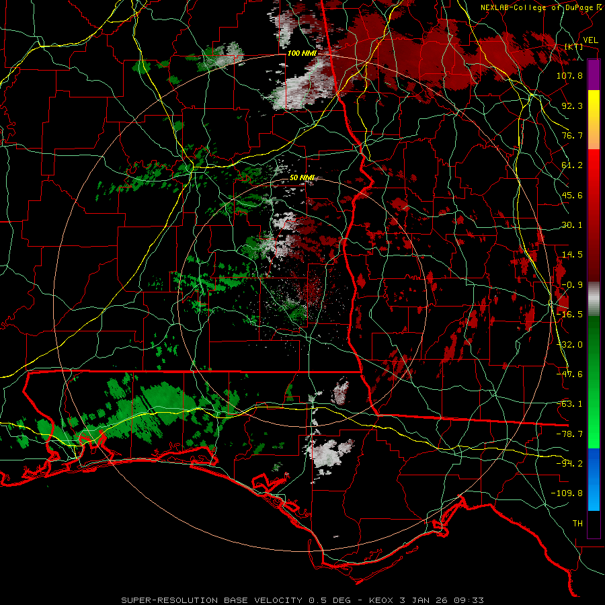Pick the blue segment of velocity scale
605x605 pixels.
(594, 479)
